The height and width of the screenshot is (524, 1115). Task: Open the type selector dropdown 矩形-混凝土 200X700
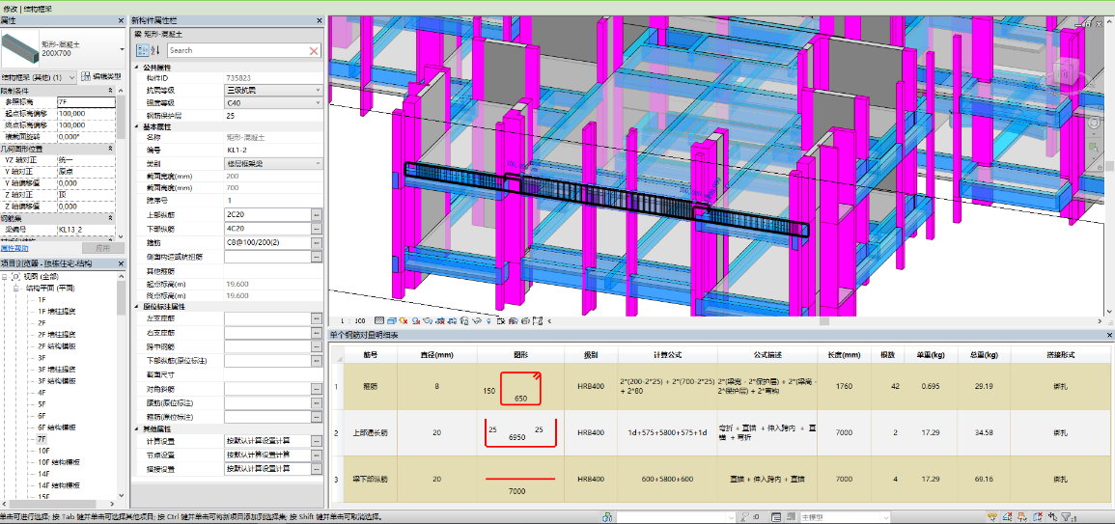[x=122, y=49]
